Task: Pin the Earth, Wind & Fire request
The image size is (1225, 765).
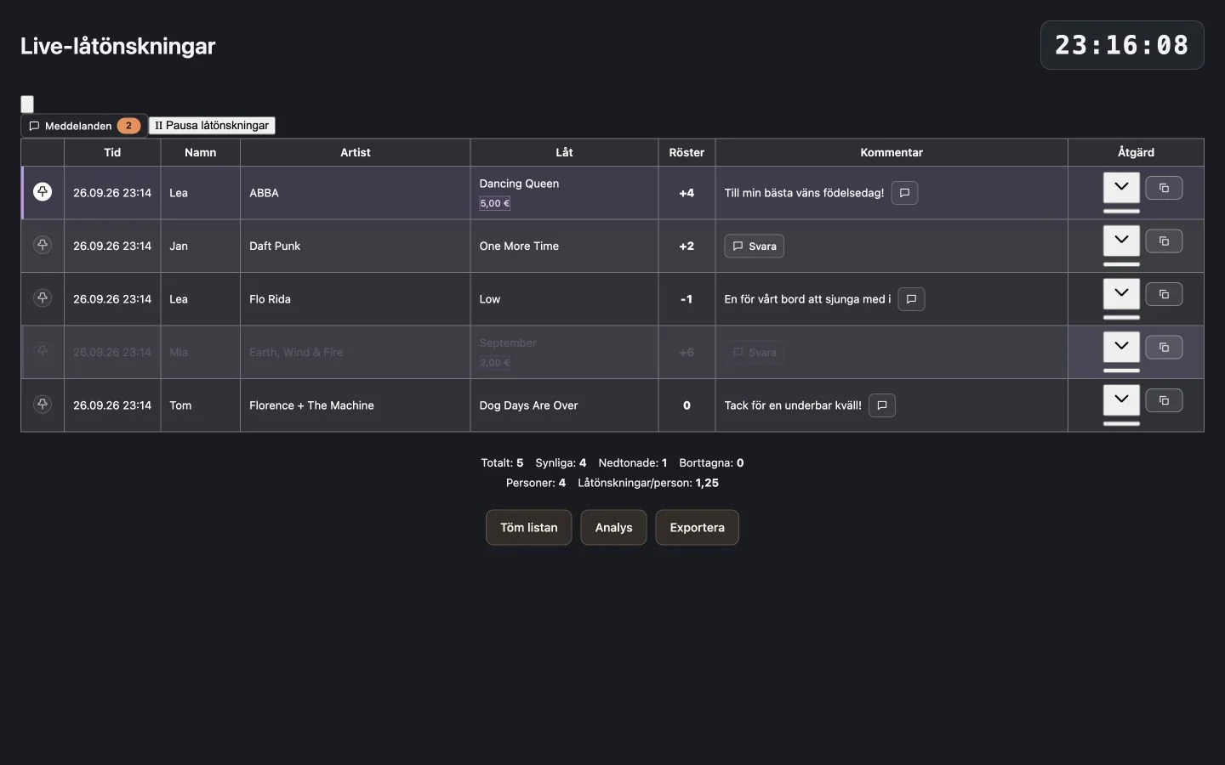Action: click(43, 351)
